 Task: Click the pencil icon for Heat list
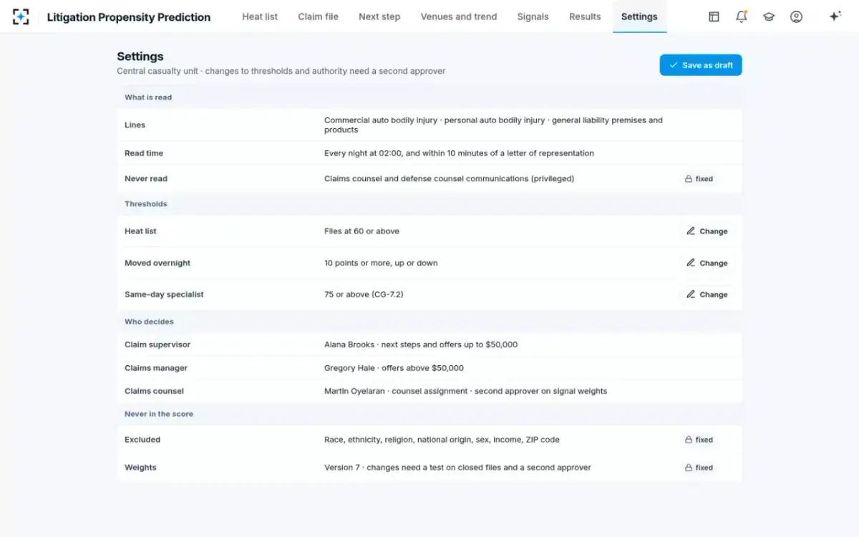[x=691, y=231]
